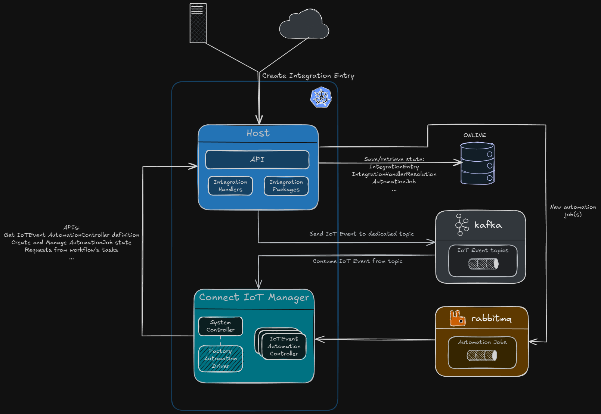Click Consume IoT Event from topic label
The height and width of the screenshot is (414, 601).
tap(357, 261)
